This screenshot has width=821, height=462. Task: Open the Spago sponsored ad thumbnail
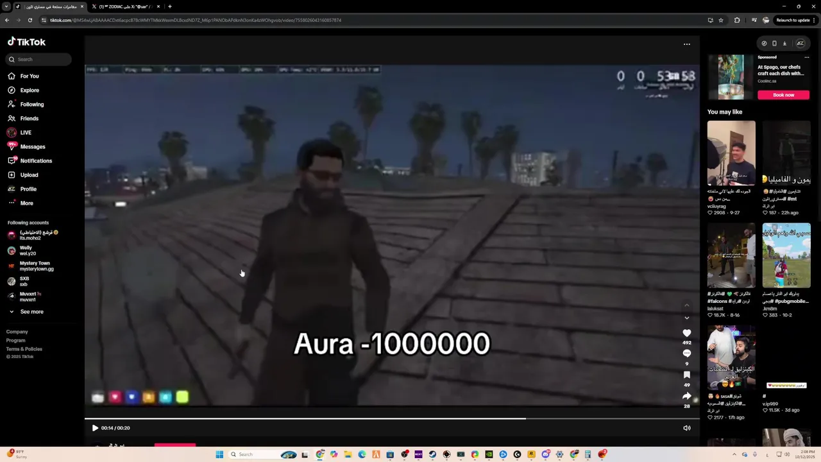(731, 77)
